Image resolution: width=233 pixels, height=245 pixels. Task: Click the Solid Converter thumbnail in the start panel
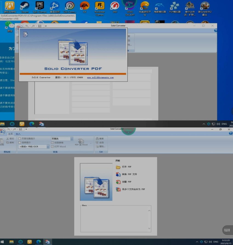pyautogui.click(x=96, y=182)
